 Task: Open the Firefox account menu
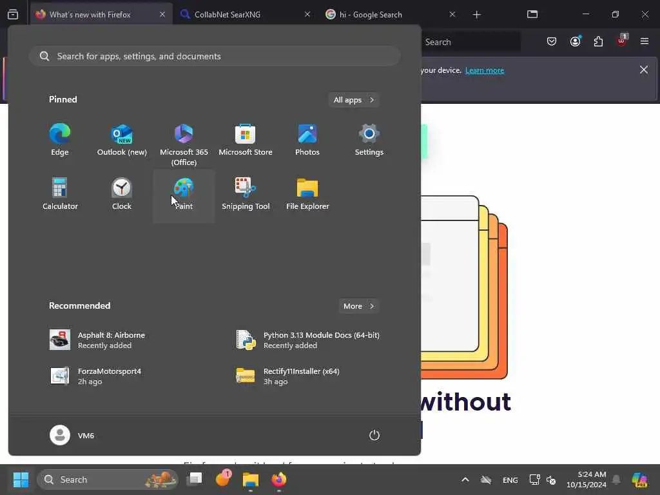pos(575,41)
